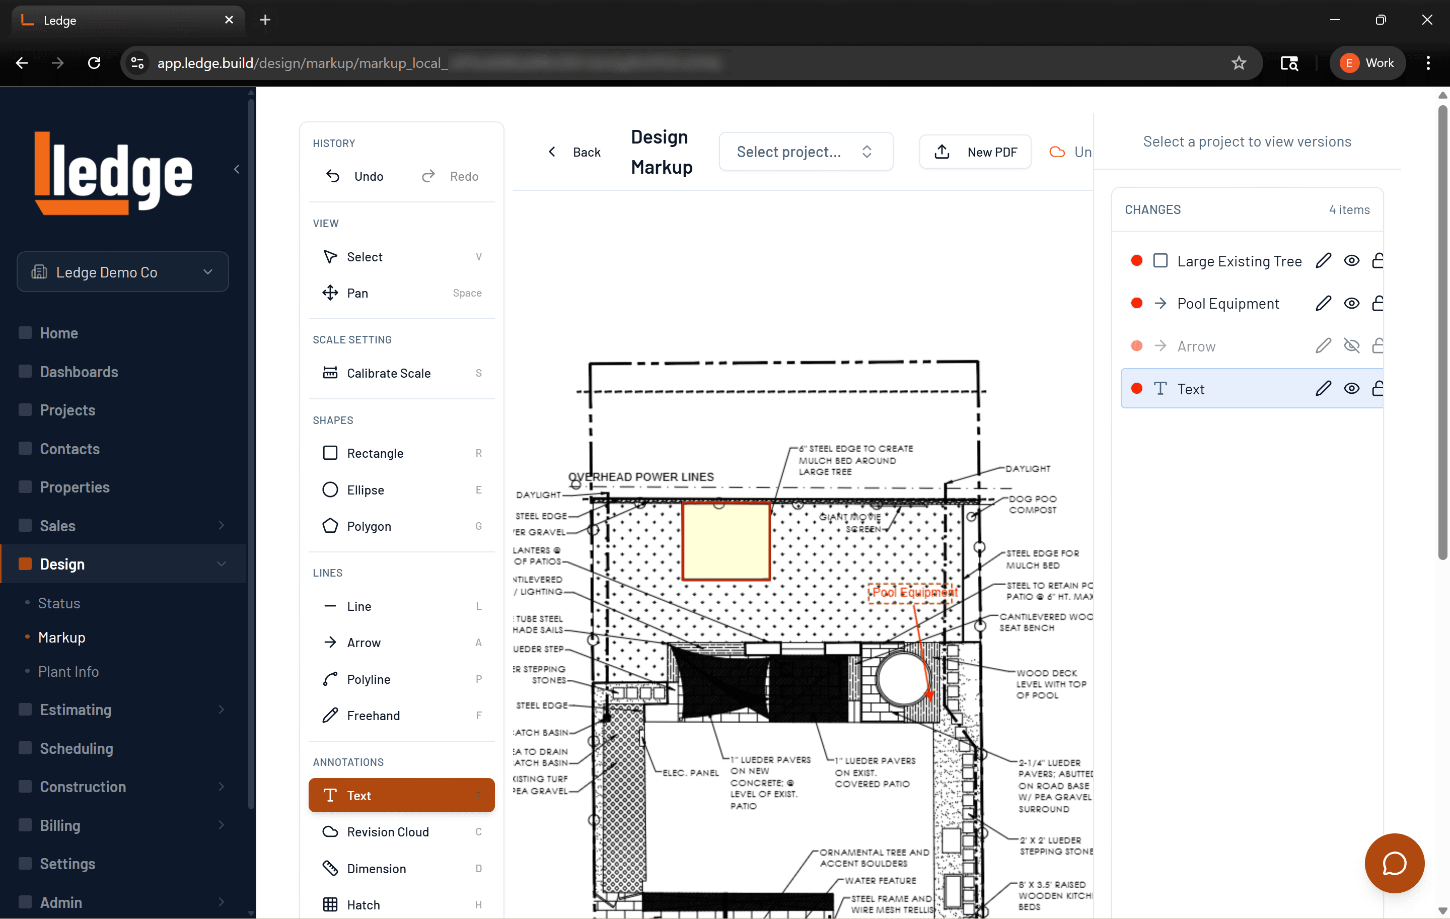The height and width of the screenshot is (919, 1450).
Task: Click red dot of Large Existing Tree
Action: point(1136,261)
